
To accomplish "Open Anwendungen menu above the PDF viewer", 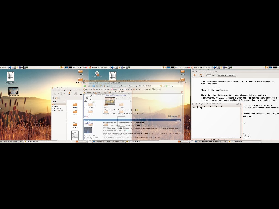I will click(x=198, y=67).
